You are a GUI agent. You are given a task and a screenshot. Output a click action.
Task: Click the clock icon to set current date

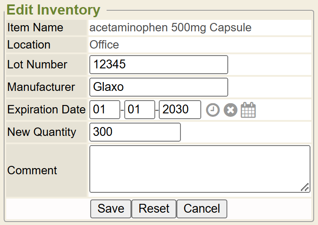(x=213, y=110)
